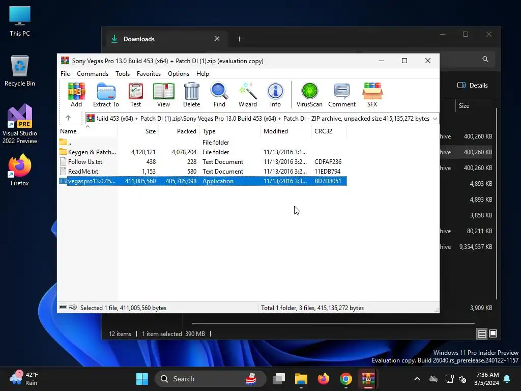Image resolution: width=521 pixels, height=391 pixels.
Task: Click the Delete trash icon
Action: pos(192,95)
